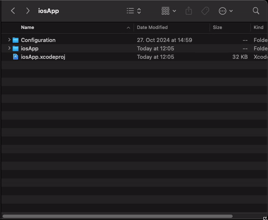Select the iosApp folder icon
Viewport: 268px width, 220px height.
16,48
